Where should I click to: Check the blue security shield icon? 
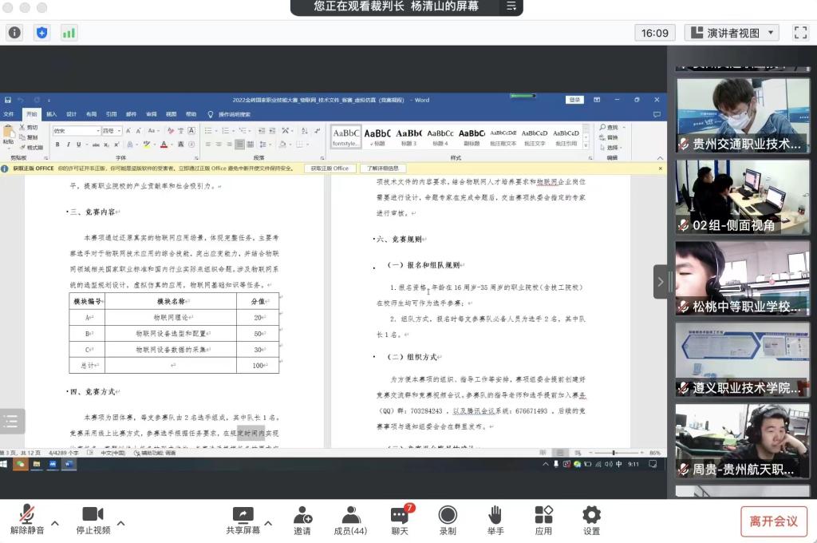pos(41,33)
